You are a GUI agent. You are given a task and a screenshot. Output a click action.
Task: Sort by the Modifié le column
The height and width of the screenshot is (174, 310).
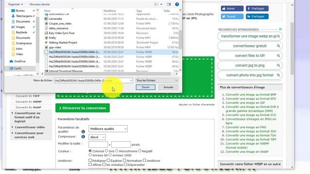[x=110, y=11]
